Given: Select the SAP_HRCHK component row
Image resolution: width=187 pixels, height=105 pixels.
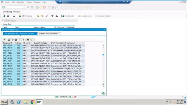Looking at the screenshot, I should point(44,45).
